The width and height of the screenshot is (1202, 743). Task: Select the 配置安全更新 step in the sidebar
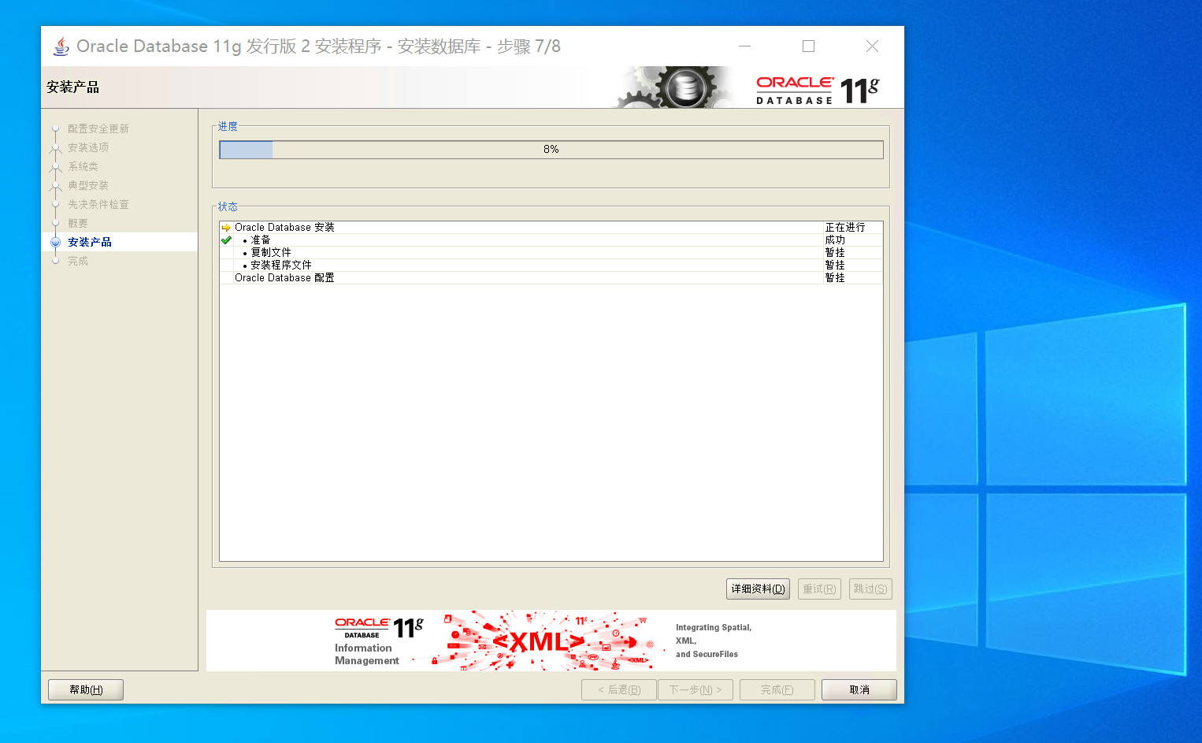point(98,128)
